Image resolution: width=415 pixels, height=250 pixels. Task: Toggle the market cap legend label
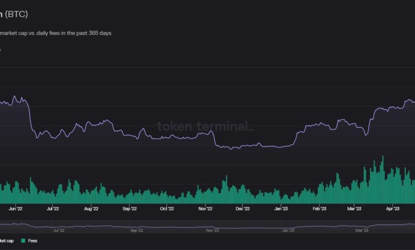pyautogui.click(x=7, y=241)
